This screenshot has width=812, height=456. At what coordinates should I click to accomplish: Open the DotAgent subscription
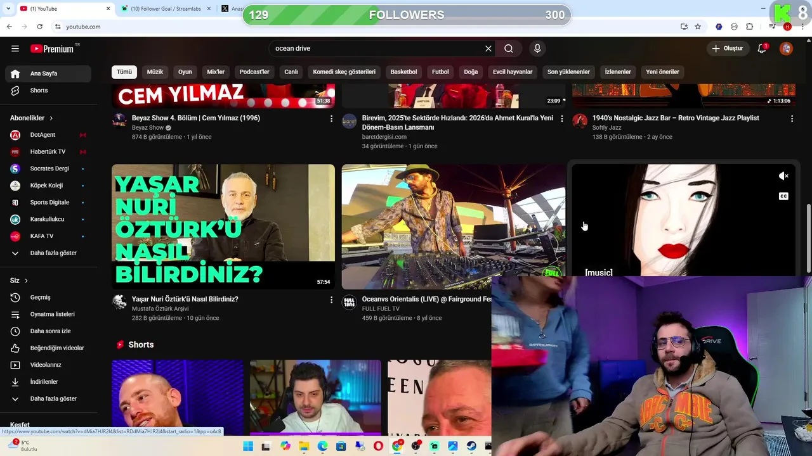[x=48, y=135]
